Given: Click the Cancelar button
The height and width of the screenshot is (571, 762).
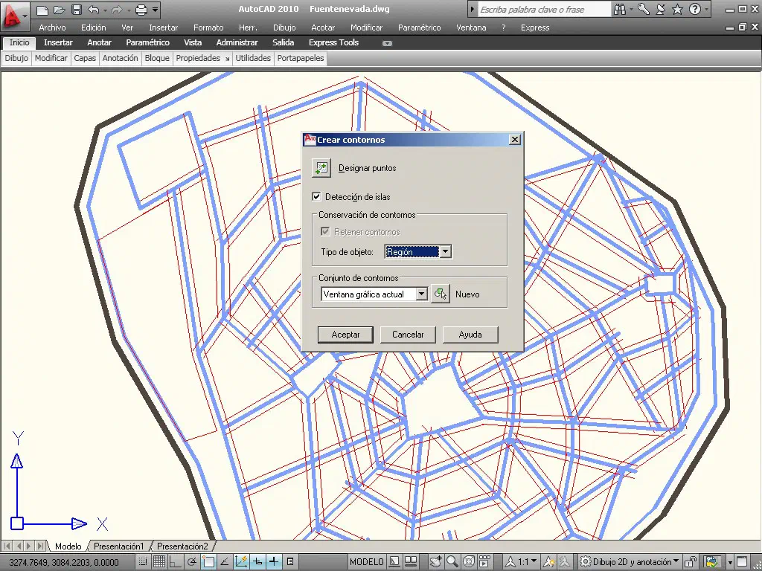Looking at the screenshot, I should [408, 335].
